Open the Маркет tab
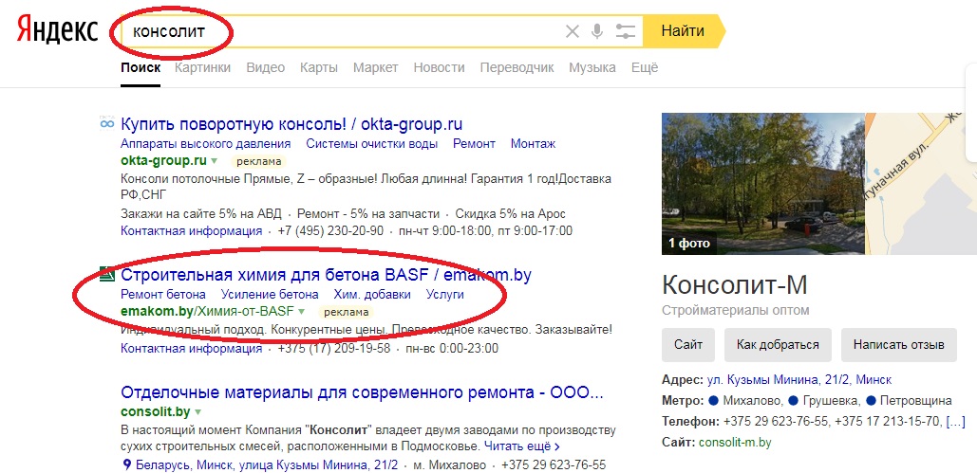The image size is (977, 473). [x=376, y=67]
